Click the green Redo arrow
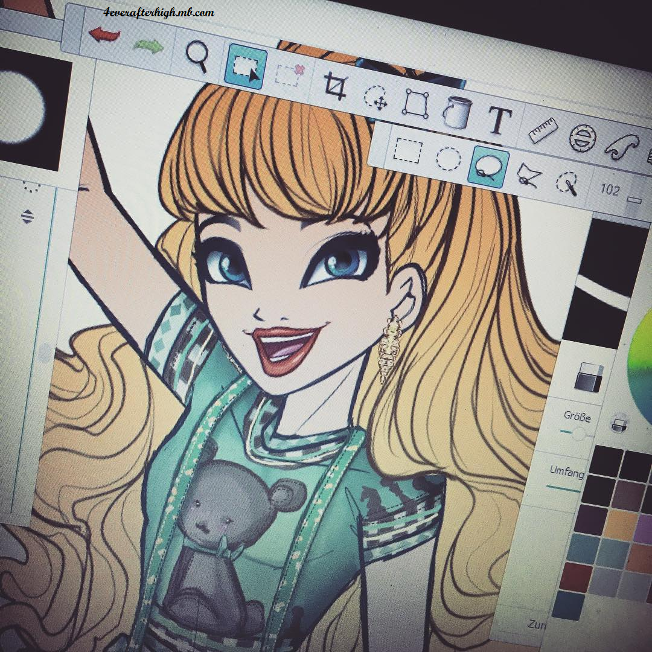Image resolution: width=652 pixels, height=652 pixels. tap(149, 46)
